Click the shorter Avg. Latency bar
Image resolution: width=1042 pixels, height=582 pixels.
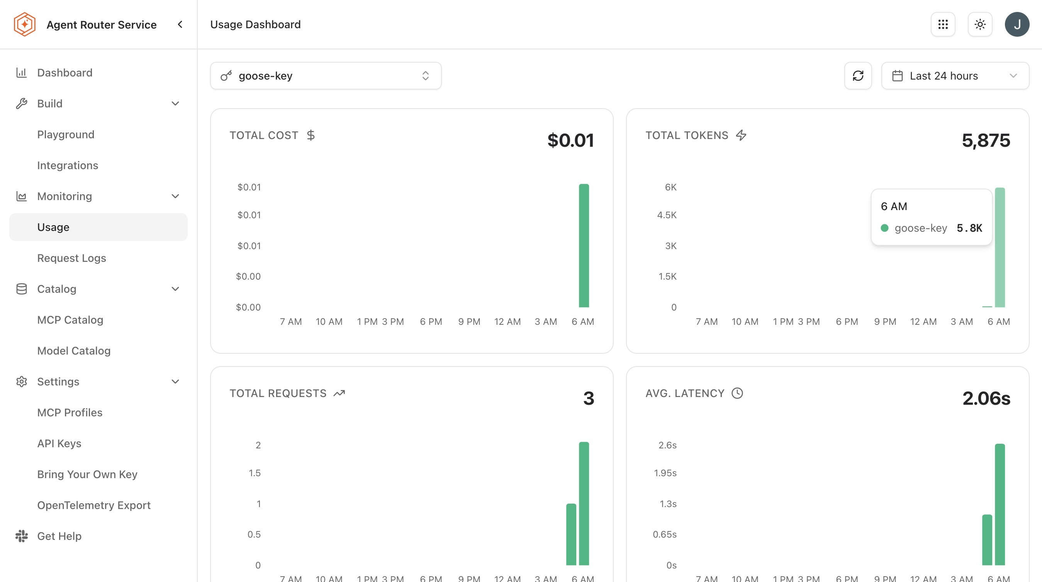(987, 540)
